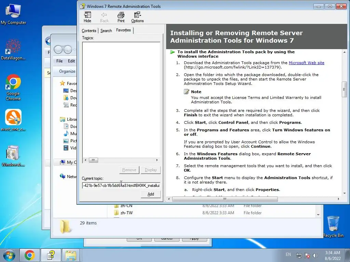This screenshot has height=262, width=350.
Task: Click the help content scroll-down arrow
Action: (345, 193)
